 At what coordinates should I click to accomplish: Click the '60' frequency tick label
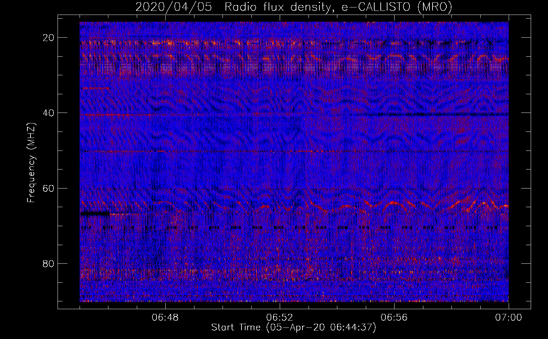click(x=49, y=188)
